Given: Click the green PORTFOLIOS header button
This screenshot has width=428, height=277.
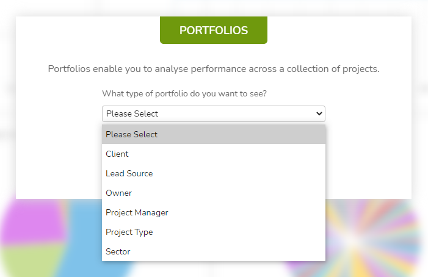Looking at the screenshot, I should (x=214, y=30).
